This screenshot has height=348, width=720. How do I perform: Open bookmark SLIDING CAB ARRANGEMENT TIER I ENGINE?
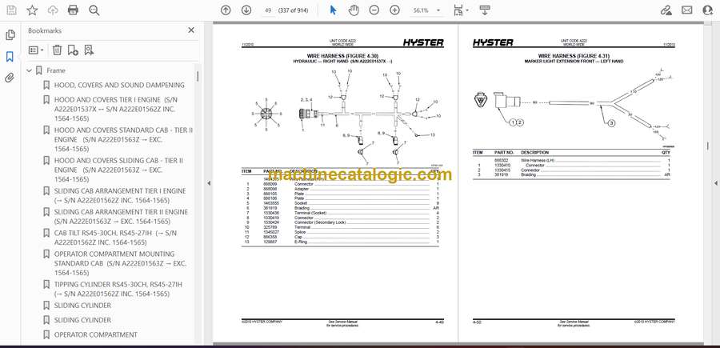[120, 195]
